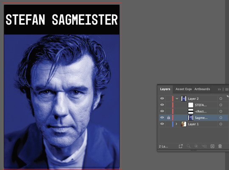The height and width of the screenshot is (170, 229).
Task: Click Create New Sublayer icon
Action: click(x=204, y=146)
